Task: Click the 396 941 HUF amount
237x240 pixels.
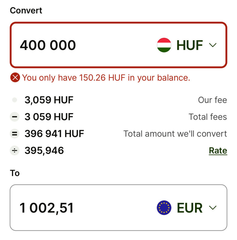Action: [x=54, y=133]
